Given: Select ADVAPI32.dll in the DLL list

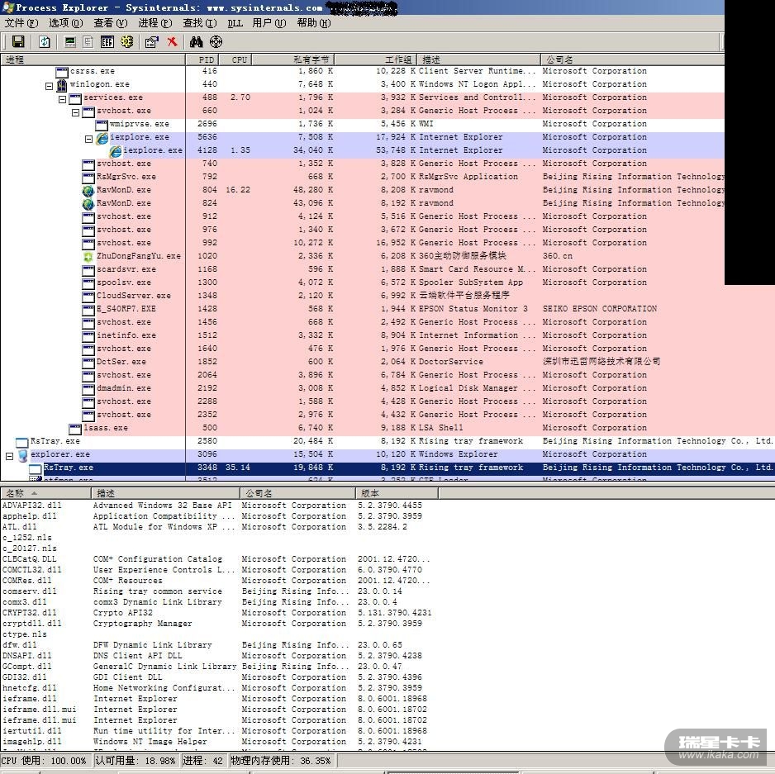Looking at the screenshot, I should [x=32, y=506].
